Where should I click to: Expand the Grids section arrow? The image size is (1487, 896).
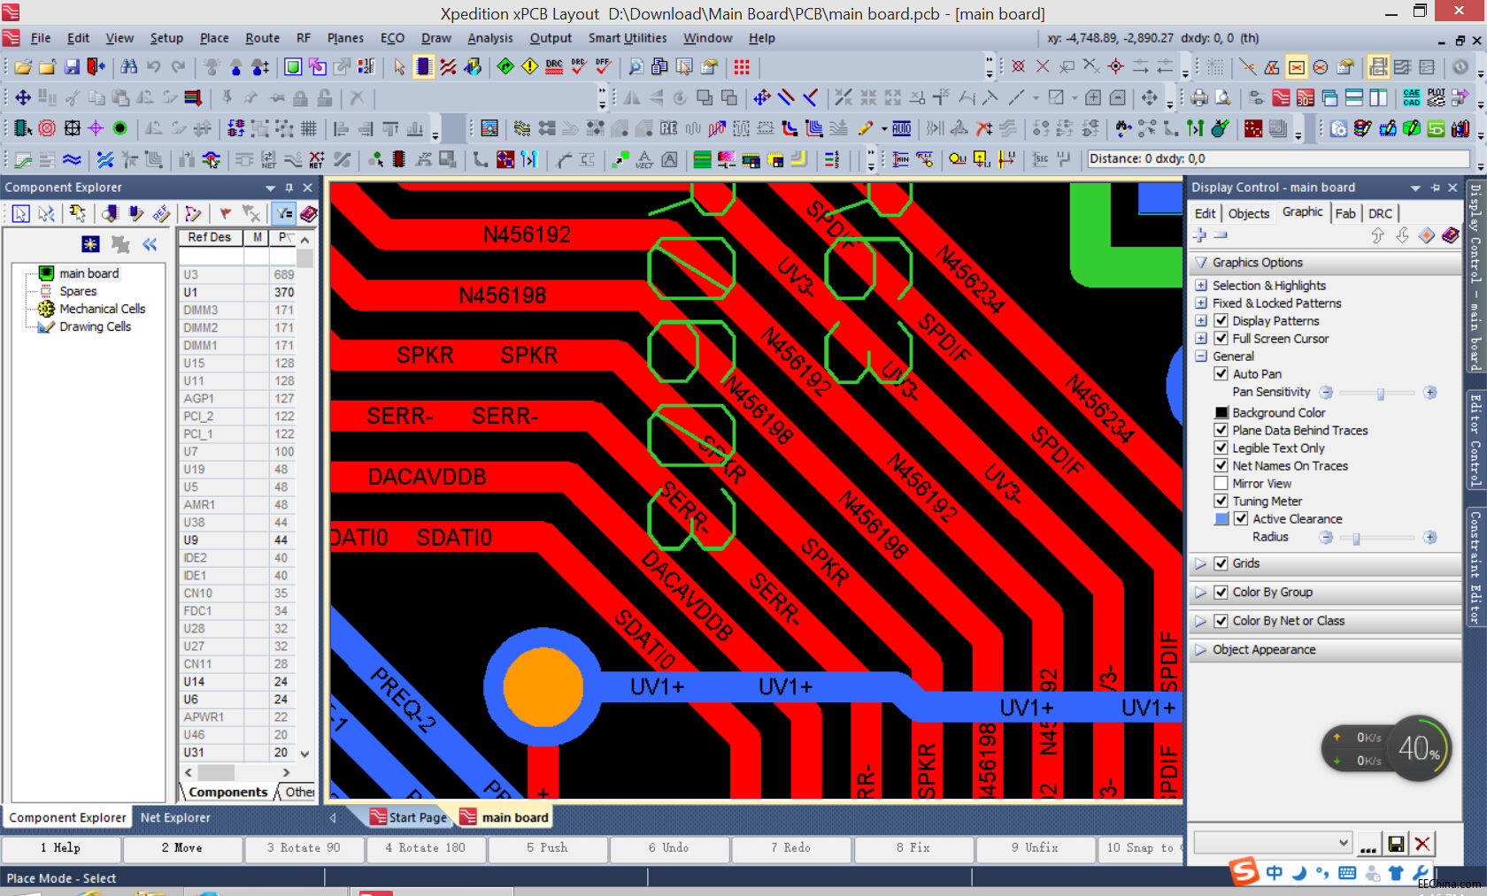(x=1201, y=563)
